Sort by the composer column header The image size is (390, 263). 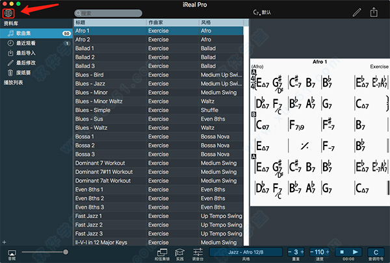pyautogui.click(x=173, y=23)
